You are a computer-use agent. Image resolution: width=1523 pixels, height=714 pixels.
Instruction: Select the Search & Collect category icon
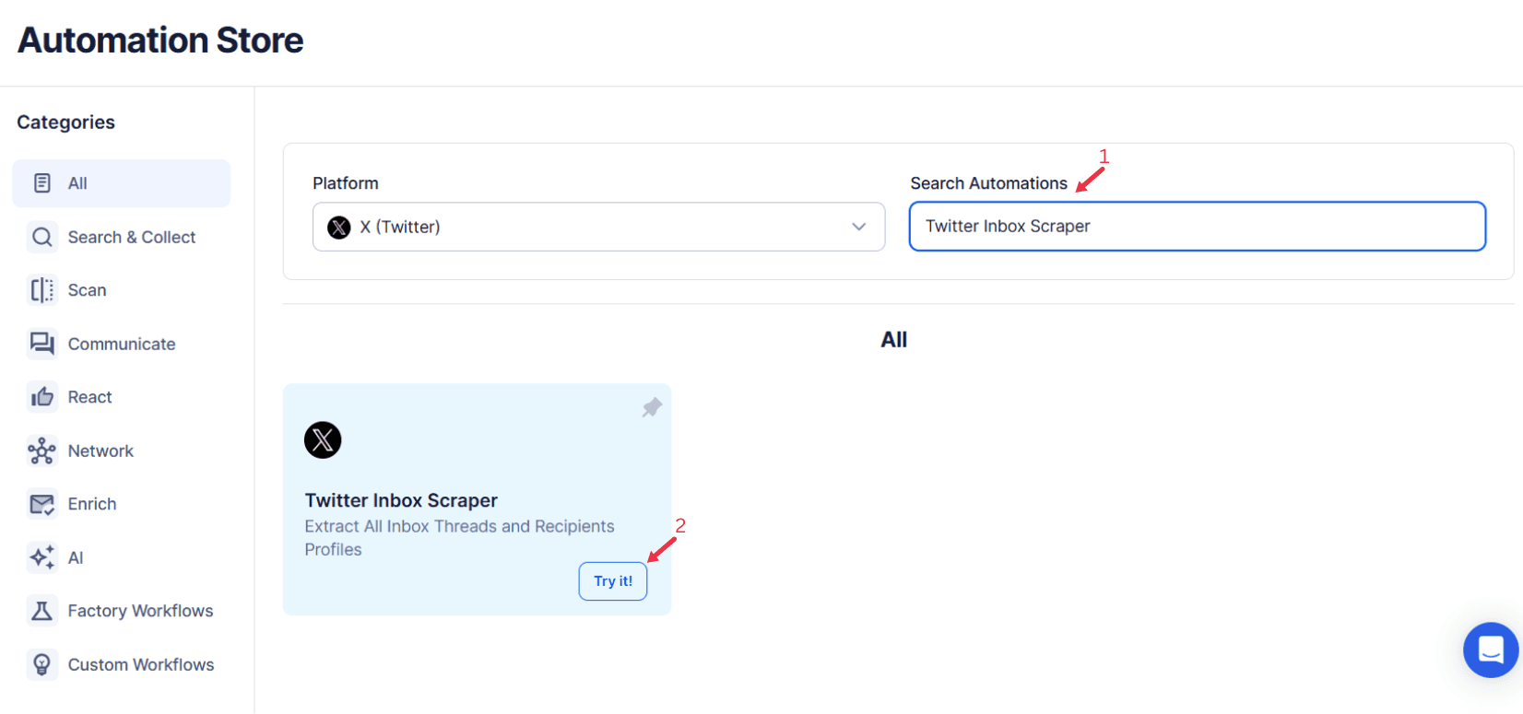(x=41, y=237)
